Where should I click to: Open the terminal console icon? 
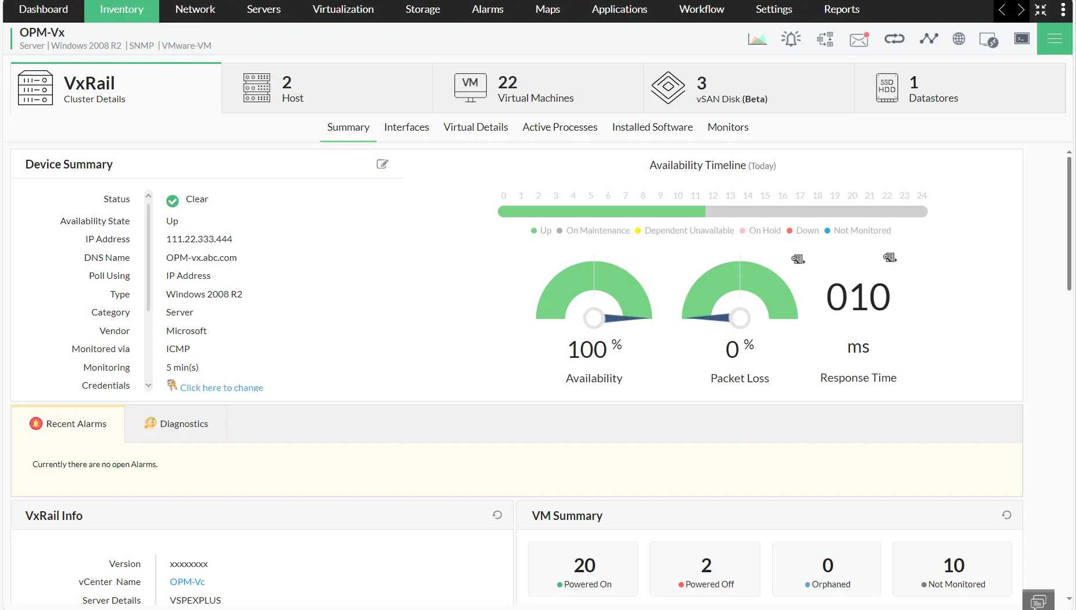pos(1021,38)
